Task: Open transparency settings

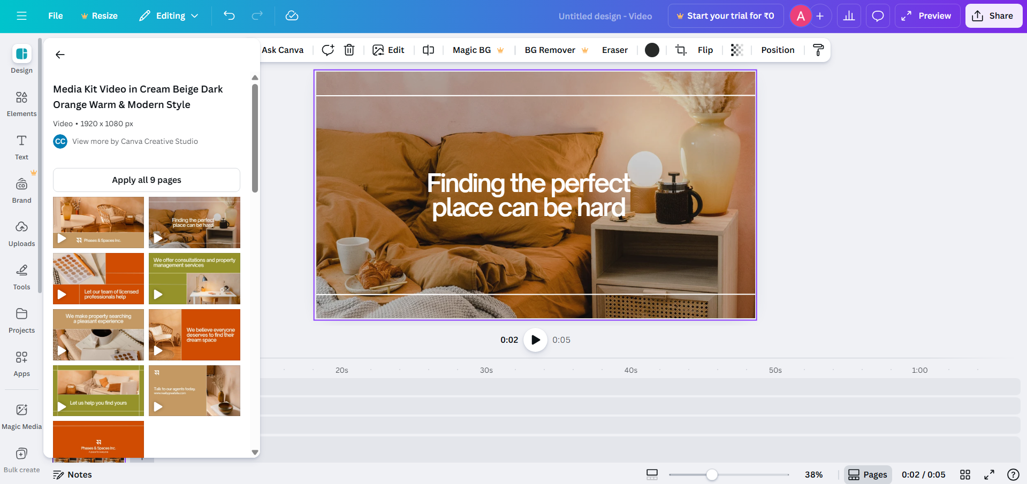Action: (x=737, y=50)
